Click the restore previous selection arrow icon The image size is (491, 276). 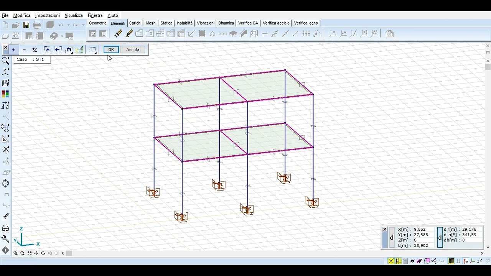pyautogui.click(x=58, y=50)
